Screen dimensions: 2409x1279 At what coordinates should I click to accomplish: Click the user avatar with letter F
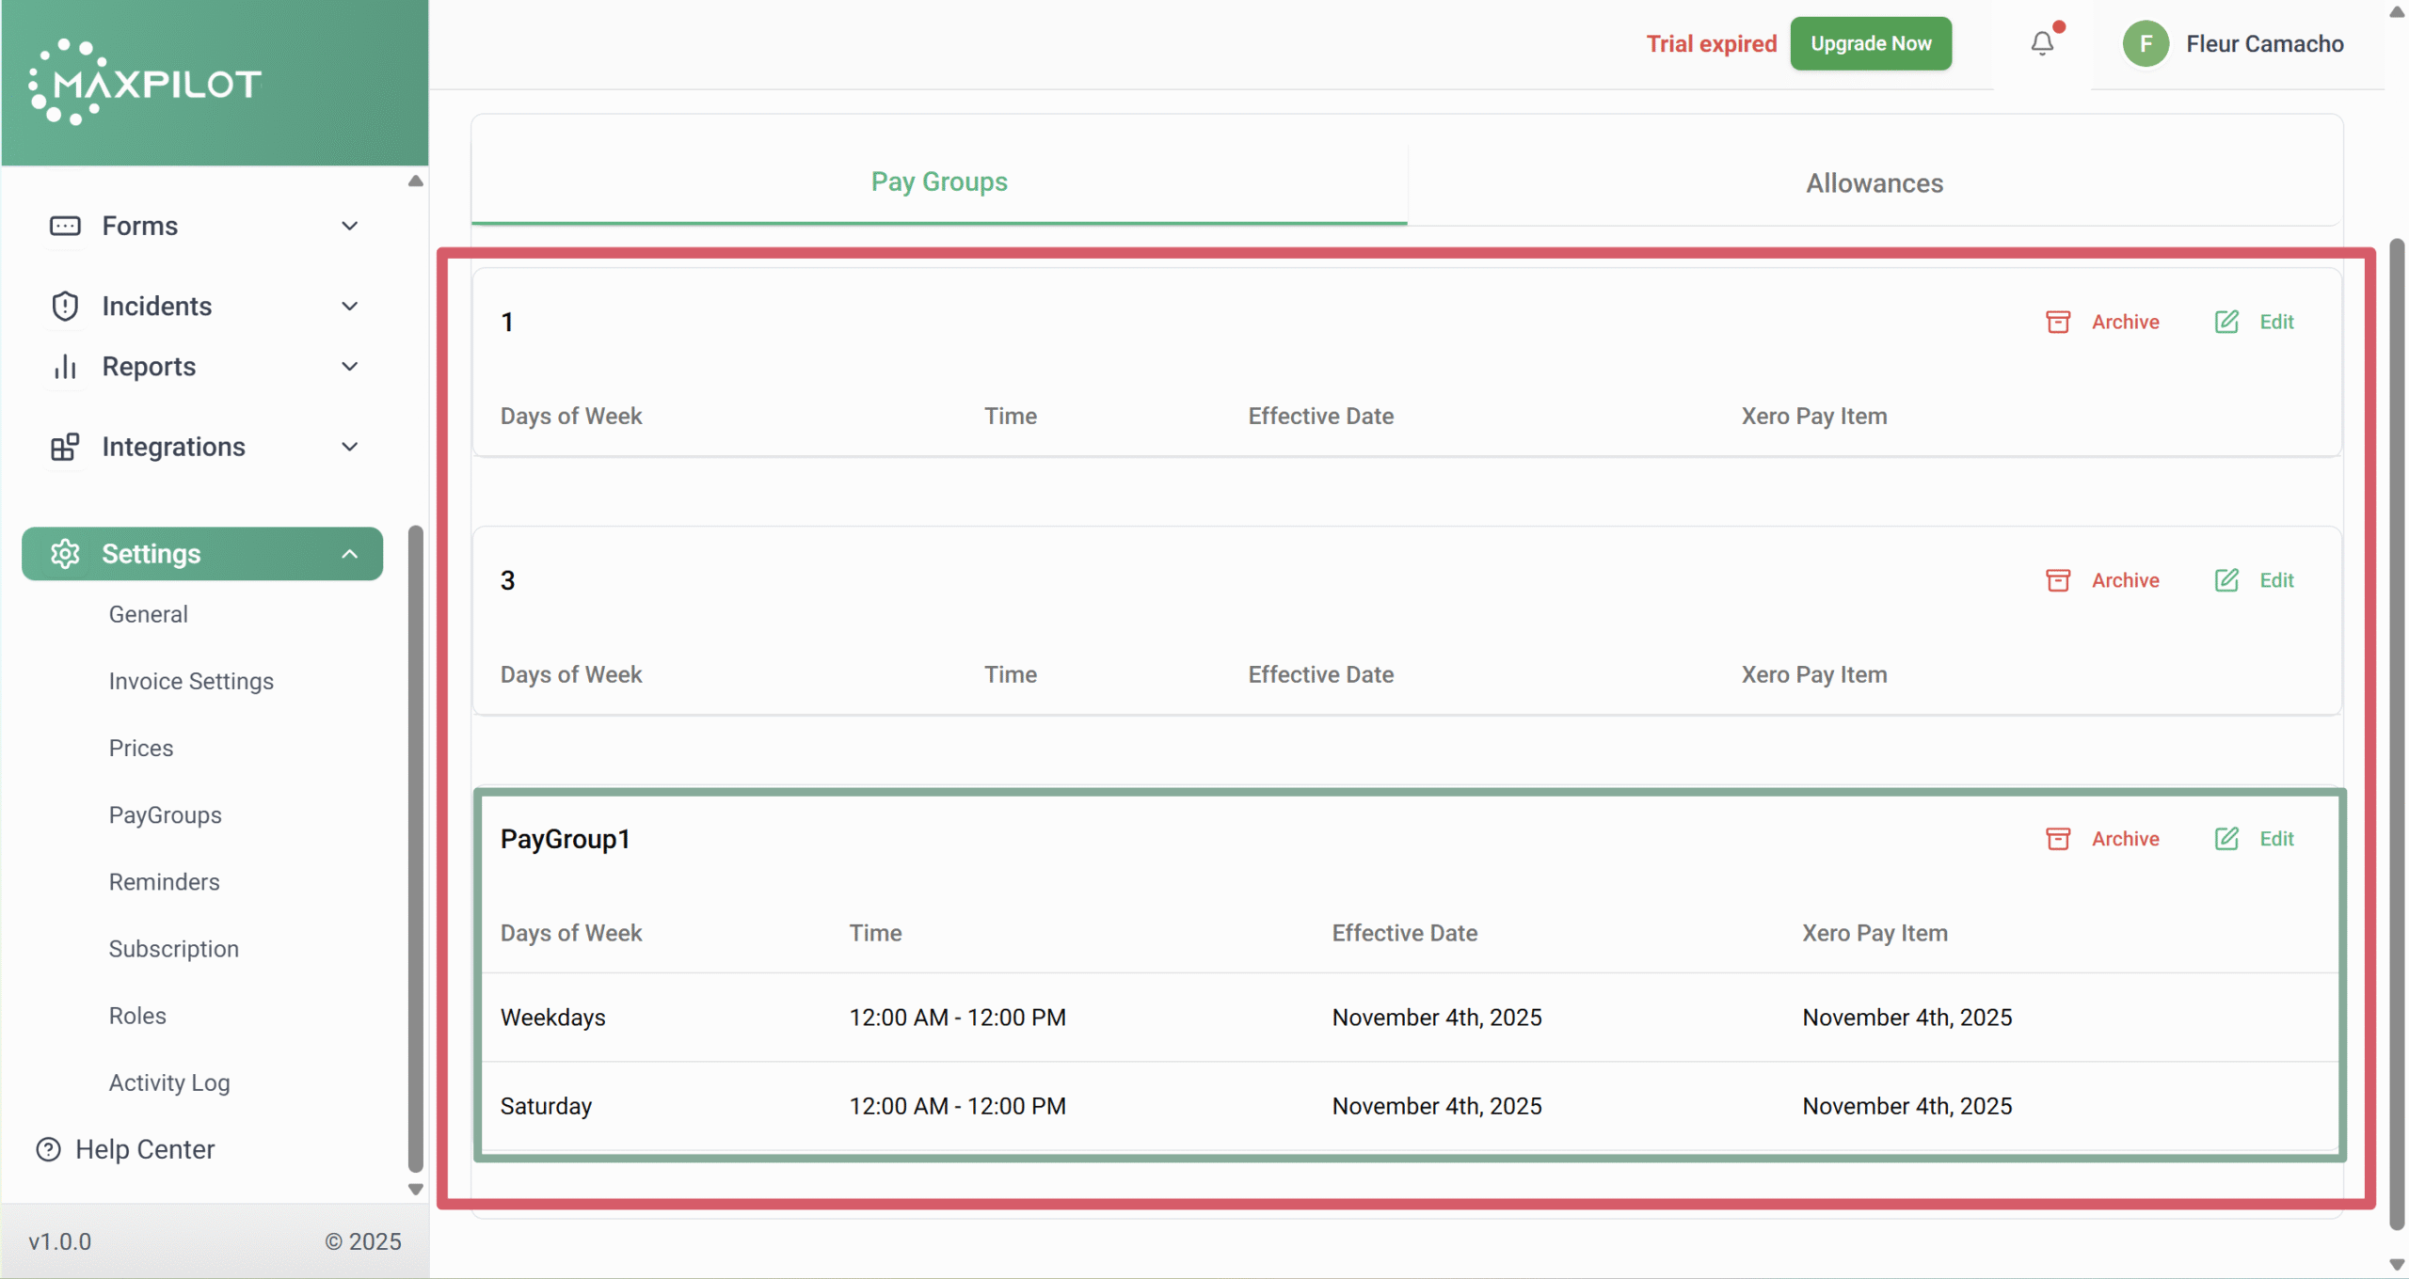point(2146,44)
